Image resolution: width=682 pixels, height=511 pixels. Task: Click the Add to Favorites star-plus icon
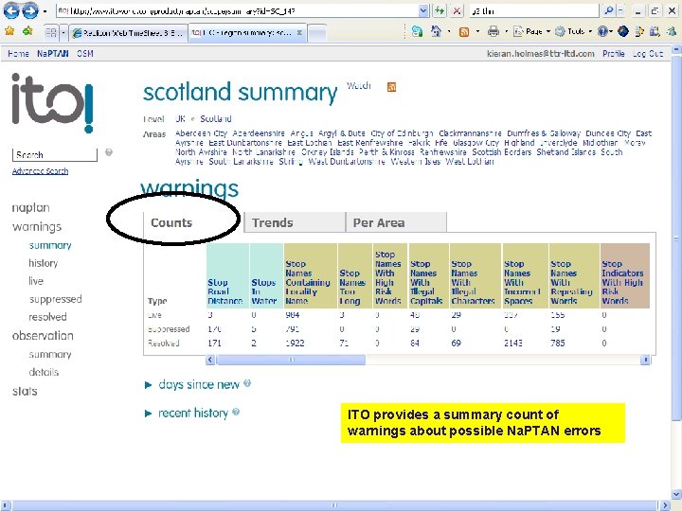27,31
